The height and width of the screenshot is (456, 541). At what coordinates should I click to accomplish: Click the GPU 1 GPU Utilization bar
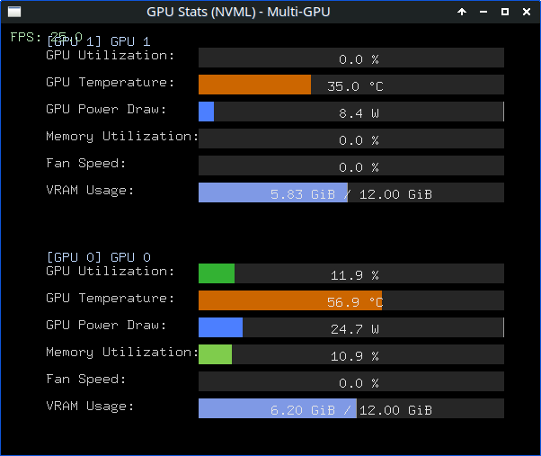tap(350, 58)
